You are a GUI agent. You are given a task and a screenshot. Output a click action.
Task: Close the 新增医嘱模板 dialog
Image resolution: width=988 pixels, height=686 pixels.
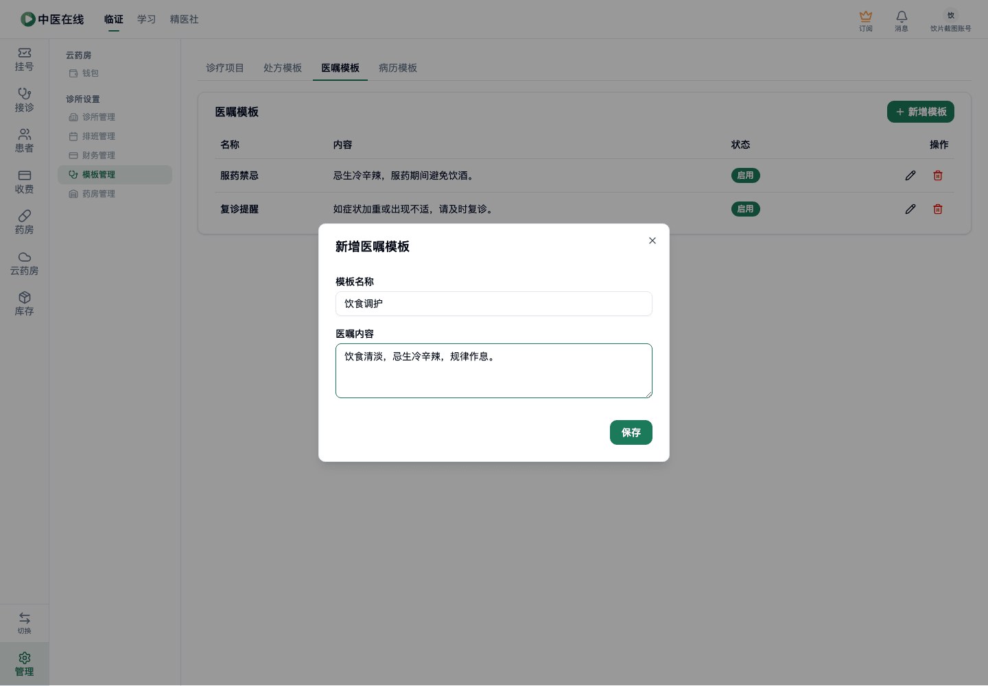pos(652,241)
